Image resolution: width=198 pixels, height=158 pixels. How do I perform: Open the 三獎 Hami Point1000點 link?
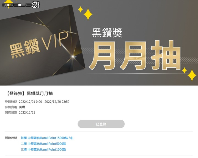click(43, 149)
